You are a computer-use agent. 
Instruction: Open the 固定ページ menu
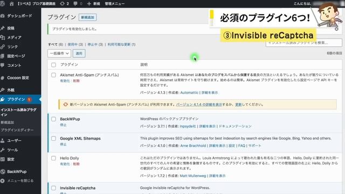(16, 56)
